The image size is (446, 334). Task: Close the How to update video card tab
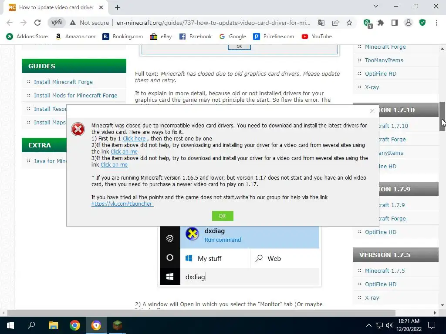[101, 8]
